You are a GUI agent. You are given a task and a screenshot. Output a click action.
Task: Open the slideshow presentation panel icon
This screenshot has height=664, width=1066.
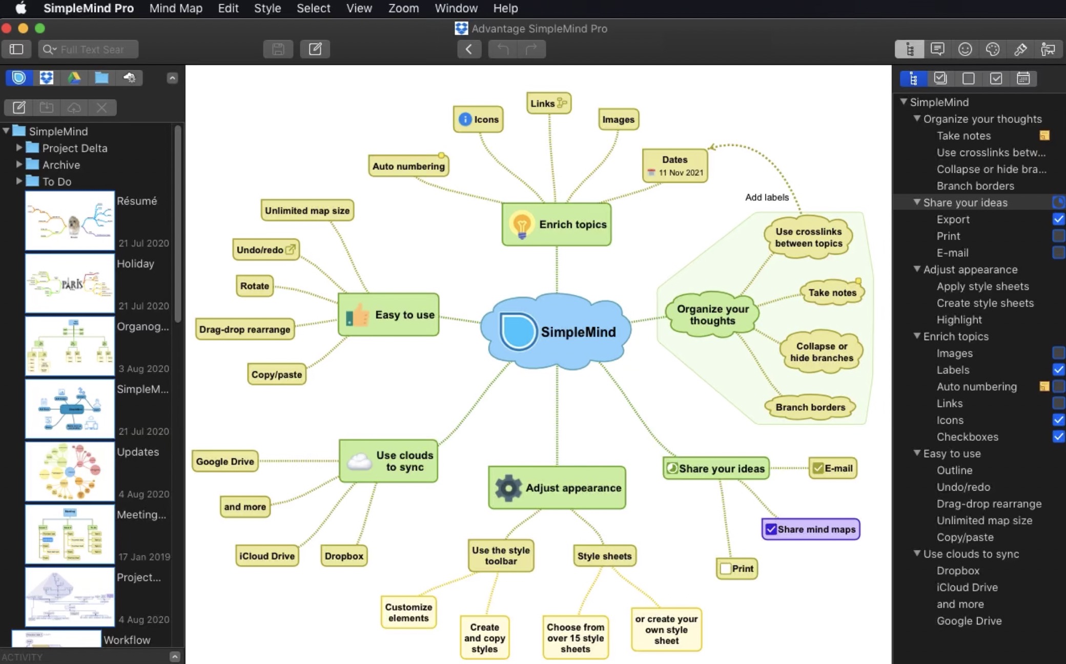click(1048, 49)
